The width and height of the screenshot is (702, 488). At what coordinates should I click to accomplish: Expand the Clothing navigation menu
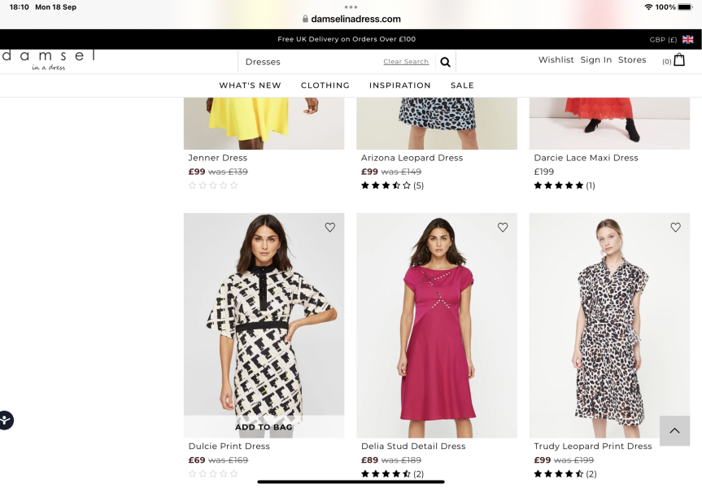coord(325,85)
